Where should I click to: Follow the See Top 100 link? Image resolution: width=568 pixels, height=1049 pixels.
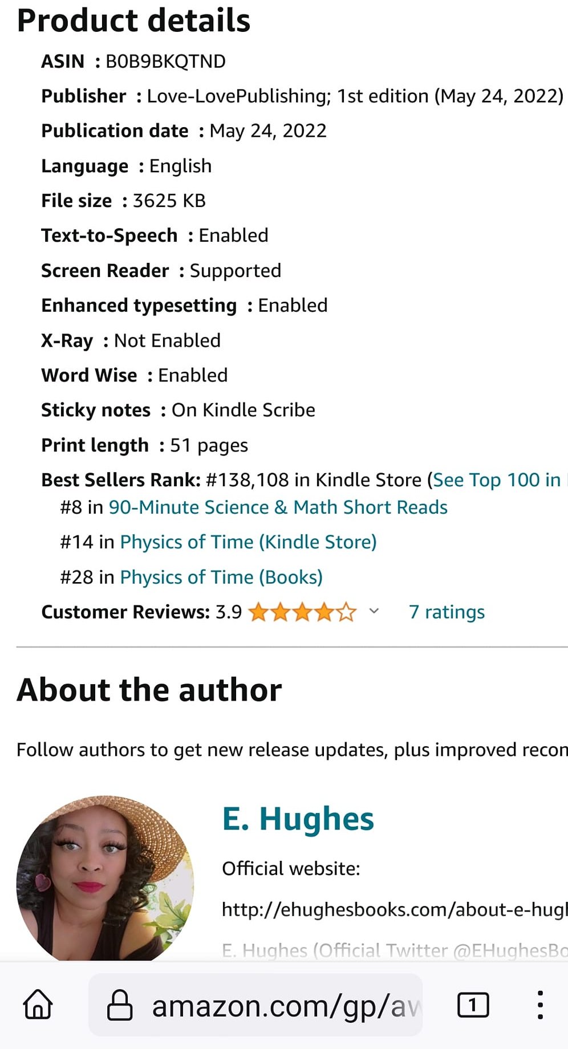point(497,480)
